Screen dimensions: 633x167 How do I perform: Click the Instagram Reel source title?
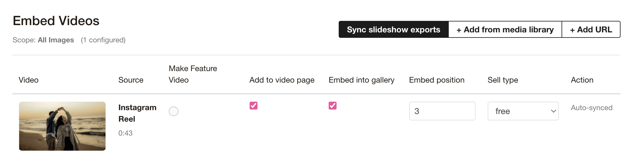[137, 113]
